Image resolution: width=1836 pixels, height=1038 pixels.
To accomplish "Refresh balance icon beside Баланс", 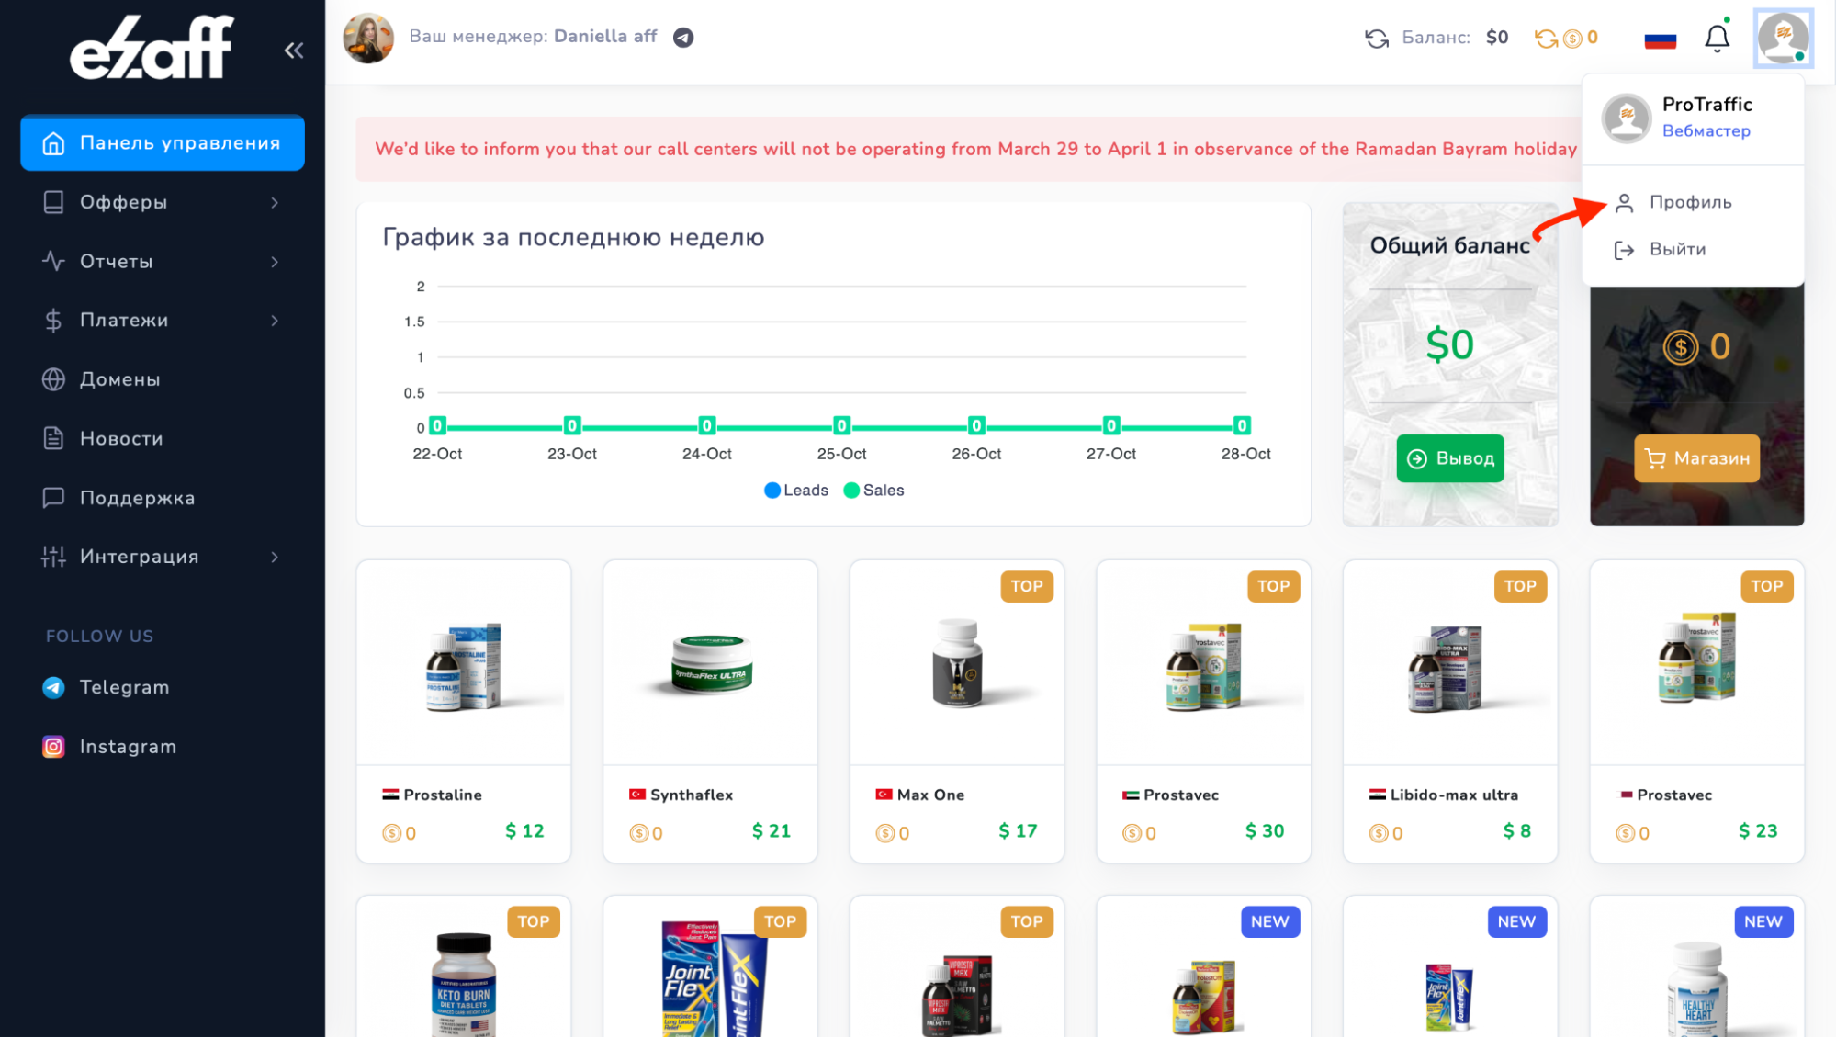I will tap(1376, 38).
